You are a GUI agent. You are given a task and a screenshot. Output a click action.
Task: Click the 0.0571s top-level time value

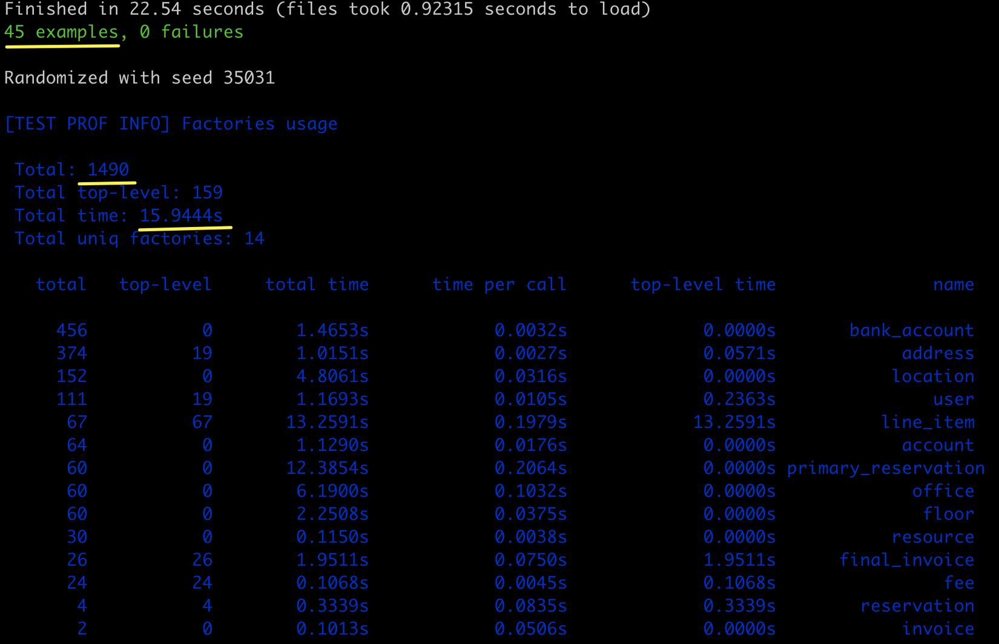[x=739, y=354]
